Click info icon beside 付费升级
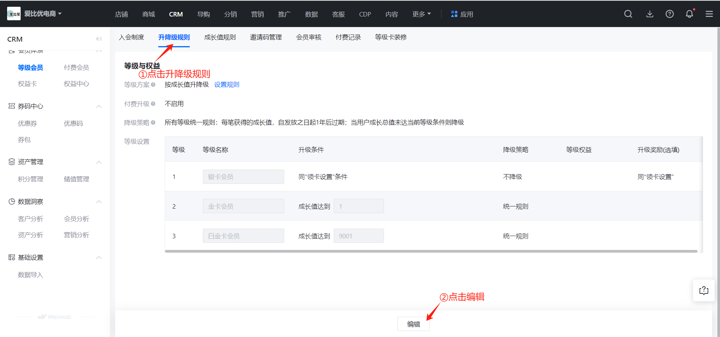720x337 pixels. click(x=153, y=104)
